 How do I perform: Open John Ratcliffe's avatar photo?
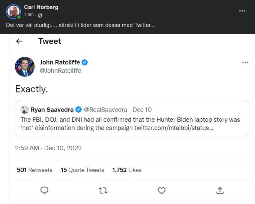[x=25, y=67]
